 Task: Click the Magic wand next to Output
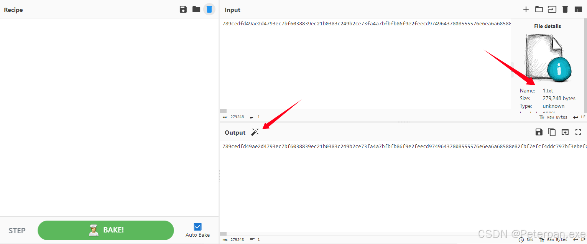255,132
